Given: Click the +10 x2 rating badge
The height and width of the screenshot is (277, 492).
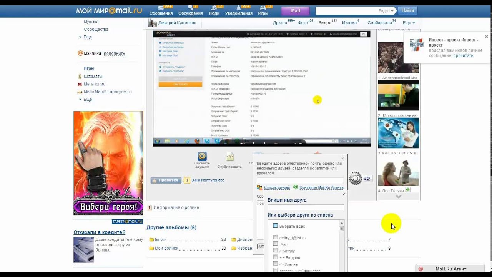Looking at the screenshot, I should (x=360, y=179).
